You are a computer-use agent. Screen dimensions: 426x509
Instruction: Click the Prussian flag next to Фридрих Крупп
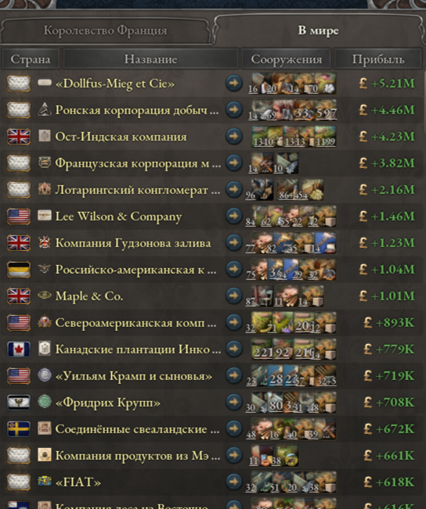click(19, 403)
